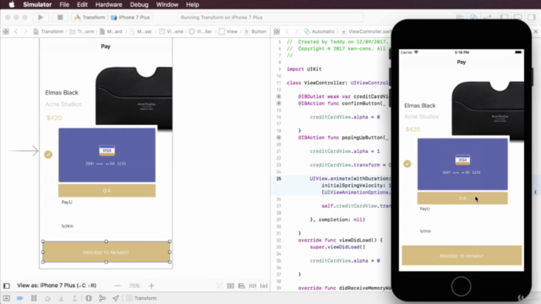
Task: Open the View breadcrumb item
Action: click(x=228, y=31)
